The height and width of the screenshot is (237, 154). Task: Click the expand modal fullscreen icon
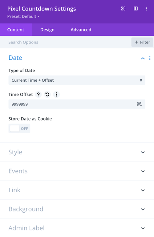(x=123, y=9)
